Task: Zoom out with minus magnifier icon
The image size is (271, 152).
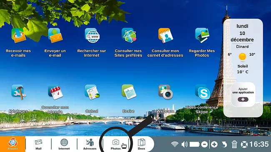Action: click(x=204, y=145)
